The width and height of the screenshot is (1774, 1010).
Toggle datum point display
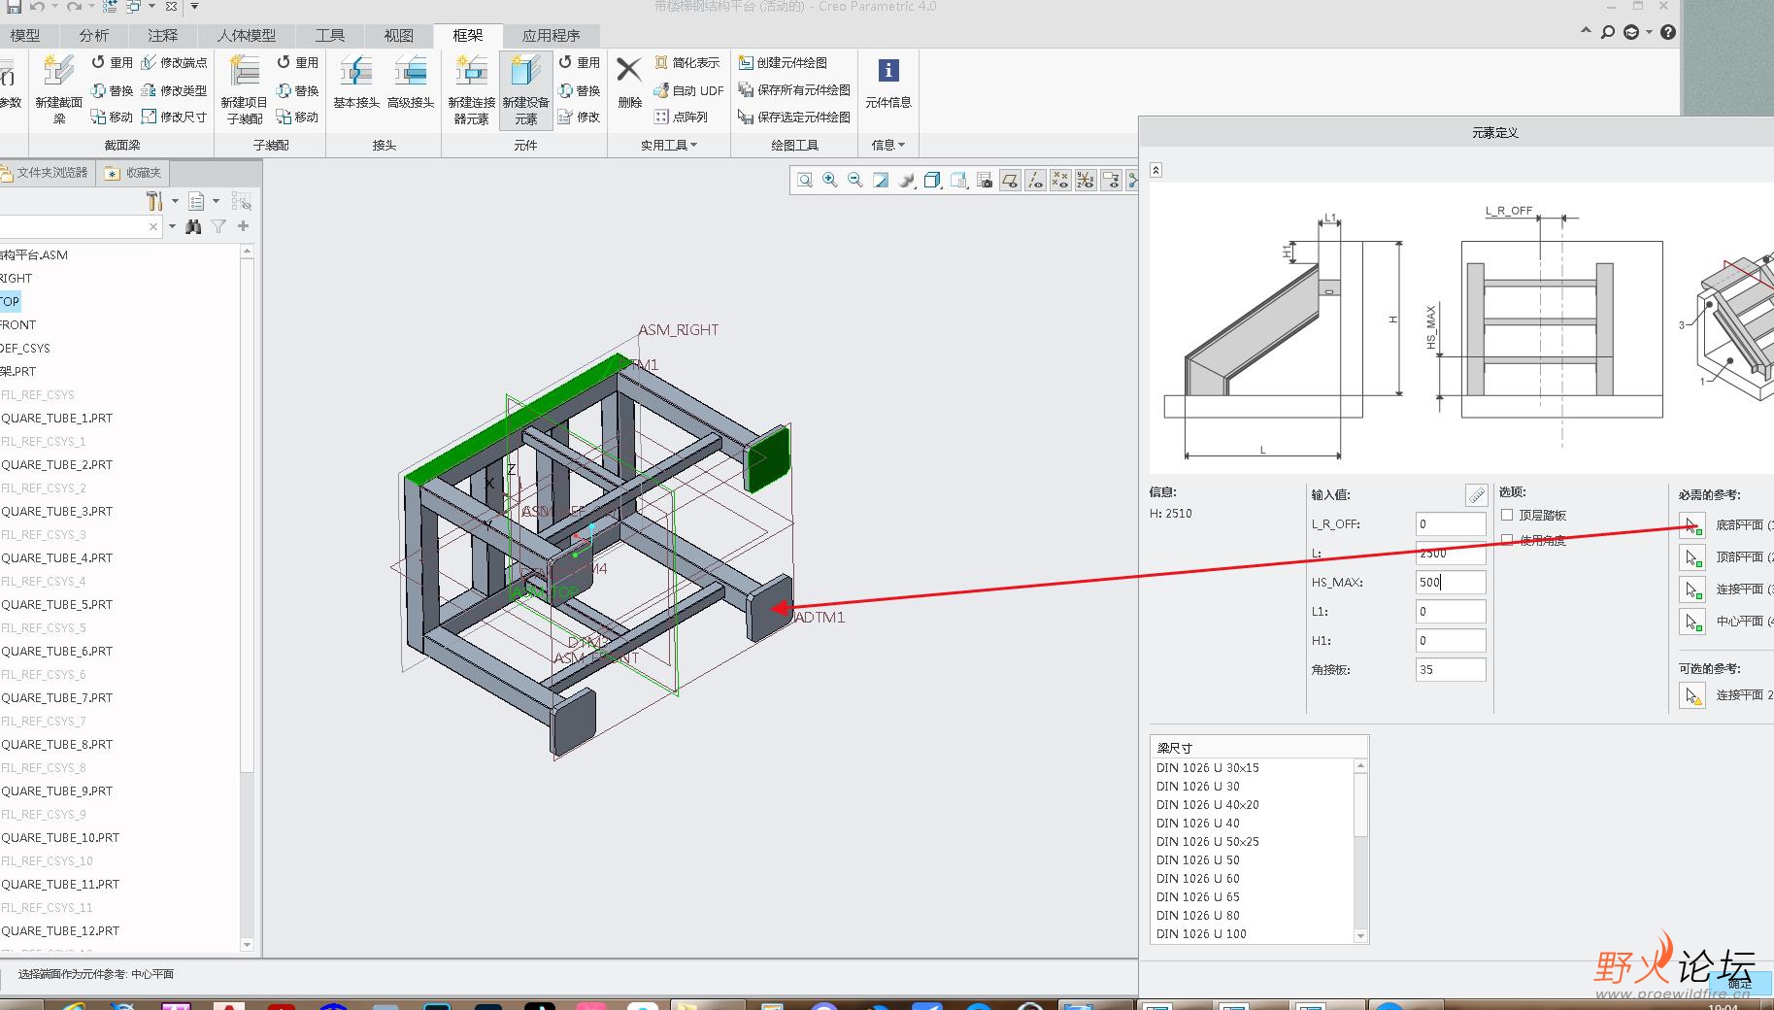(x=1060, y=180)
